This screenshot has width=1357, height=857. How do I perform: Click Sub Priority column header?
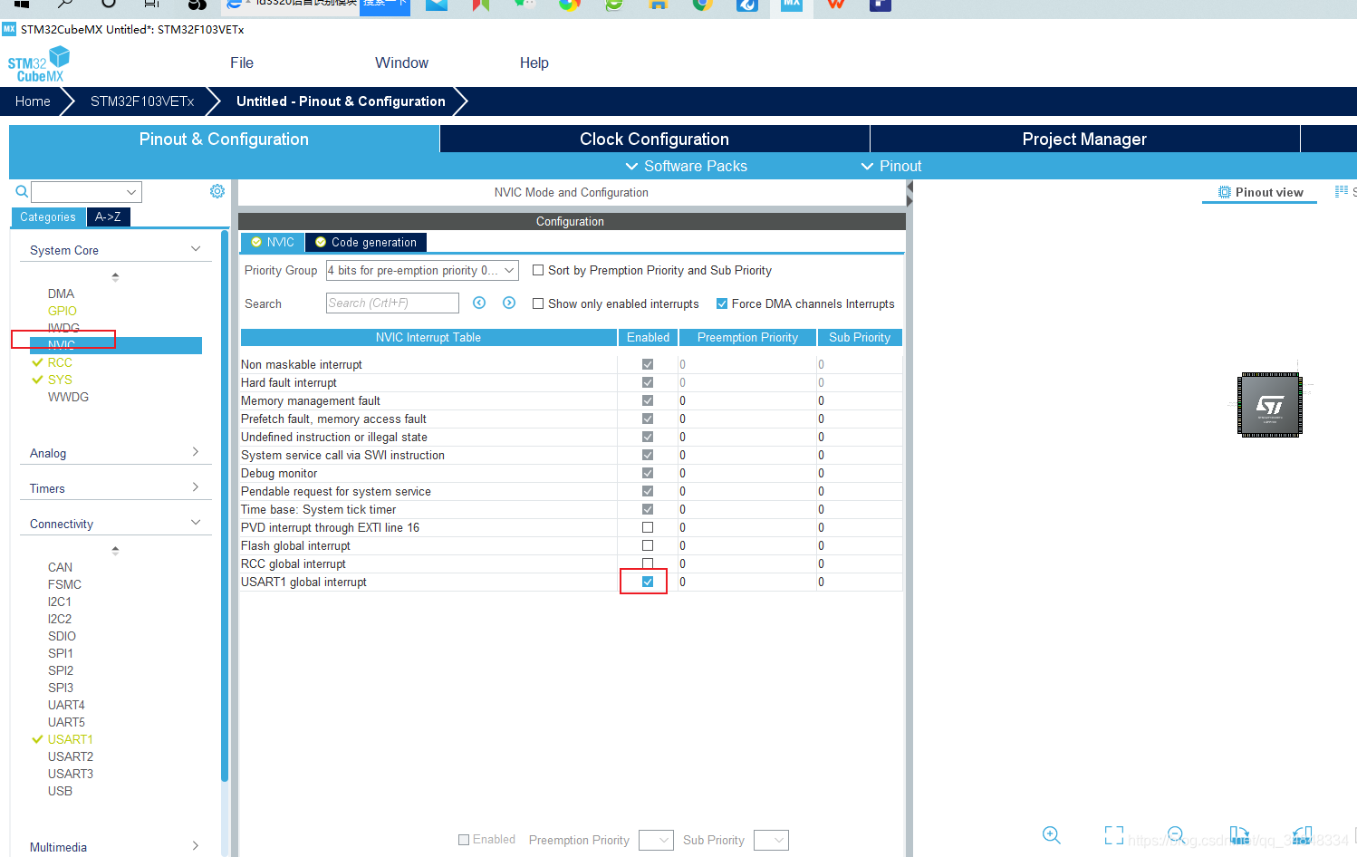(x=860, y=337)
